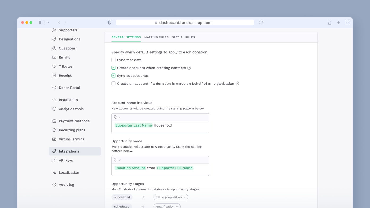Open the value proposition stage dropdown
This screenshot has height=208, width=370.
[171, 197]
